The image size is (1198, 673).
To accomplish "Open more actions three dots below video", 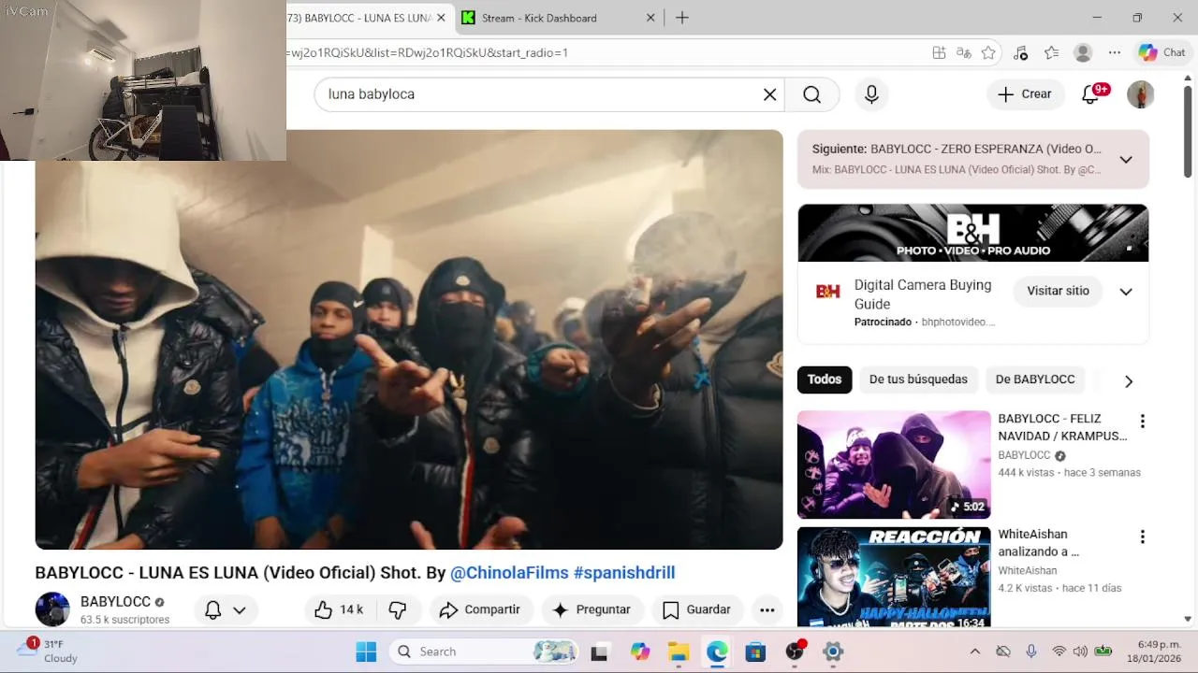I will pos(767,609).
